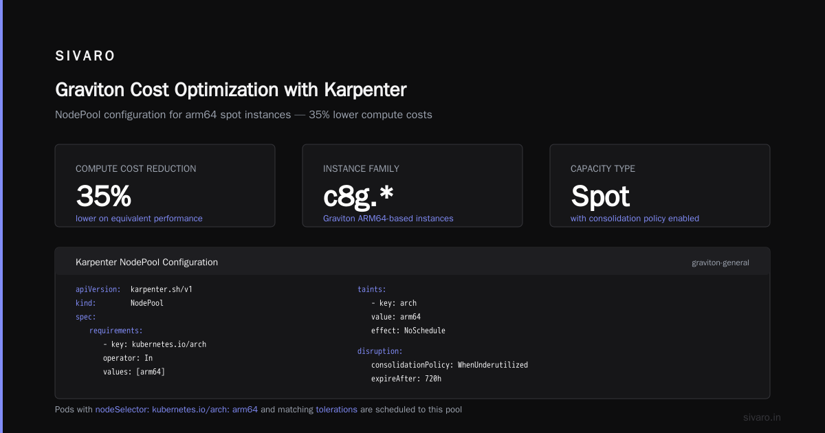Click the apiVersion key in the YAML

pos(98,289)
